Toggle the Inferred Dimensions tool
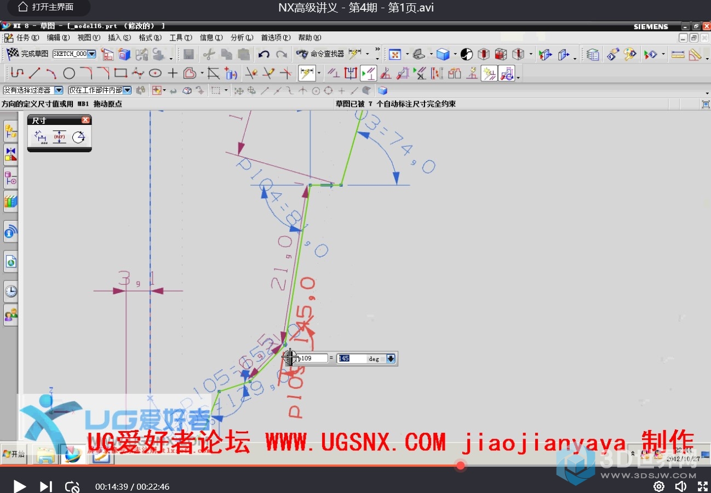Image resolution: width=711 pixels, height=493 pixels. pyautogui.click(x=307, y=73)
